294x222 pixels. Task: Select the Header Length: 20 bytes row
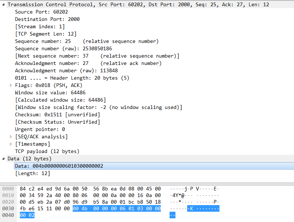(72, 78)
